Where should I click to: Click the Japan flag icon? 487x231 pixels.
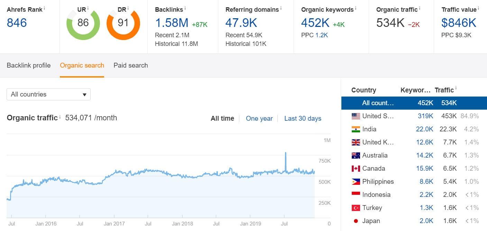tap(356, 221)
